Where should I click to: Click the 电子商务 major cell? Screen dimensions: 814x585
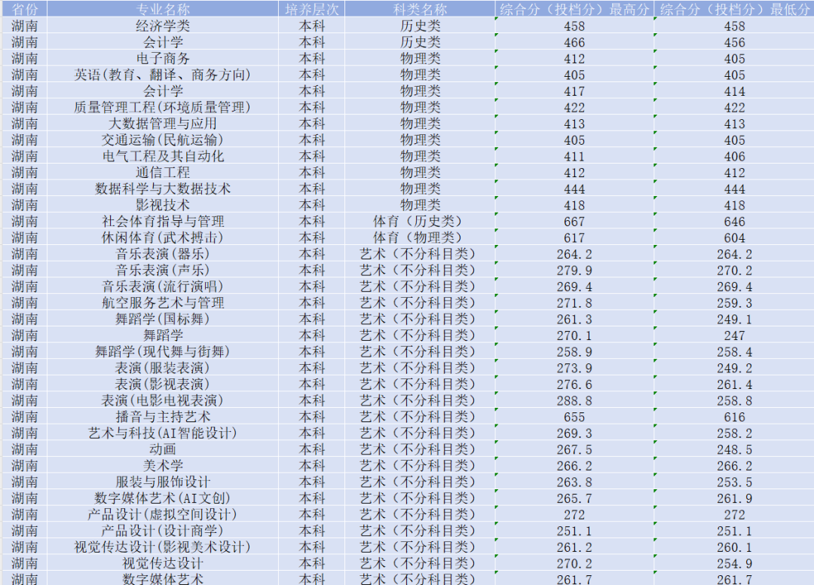pyautogui.click(x=163, y=58)
